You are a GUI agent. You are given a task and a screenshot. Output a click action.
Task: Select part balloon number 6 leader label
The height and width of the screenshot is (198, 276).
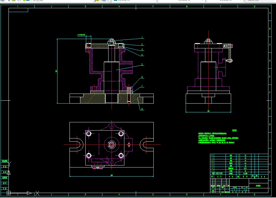(x=142, y=77)
